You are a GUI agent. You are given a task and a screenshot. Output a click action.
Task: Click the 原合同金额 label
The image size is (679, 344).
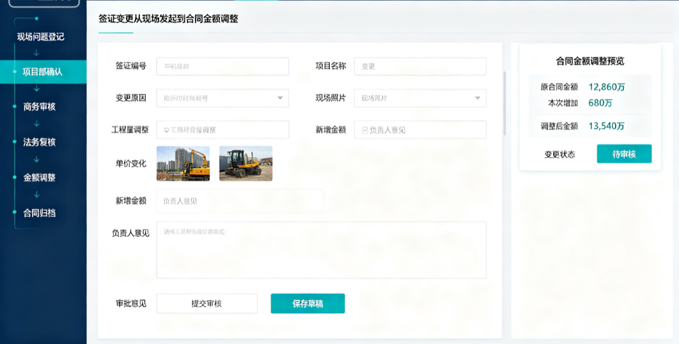coord(559,87)
